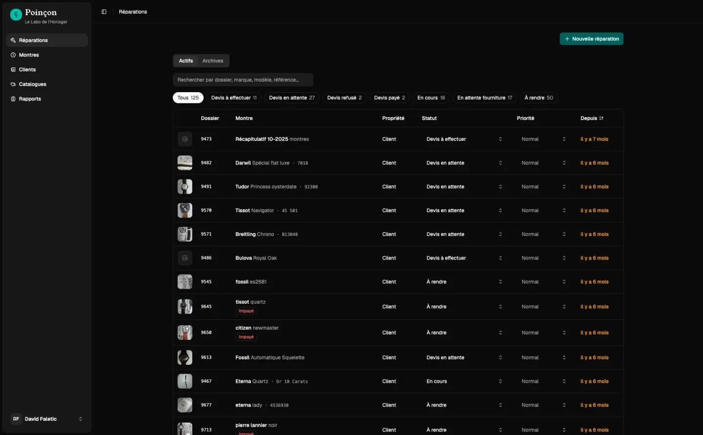703x435 pixels.
Task: Click the Catalogues tag icon in sidebar
Action: 13,84
